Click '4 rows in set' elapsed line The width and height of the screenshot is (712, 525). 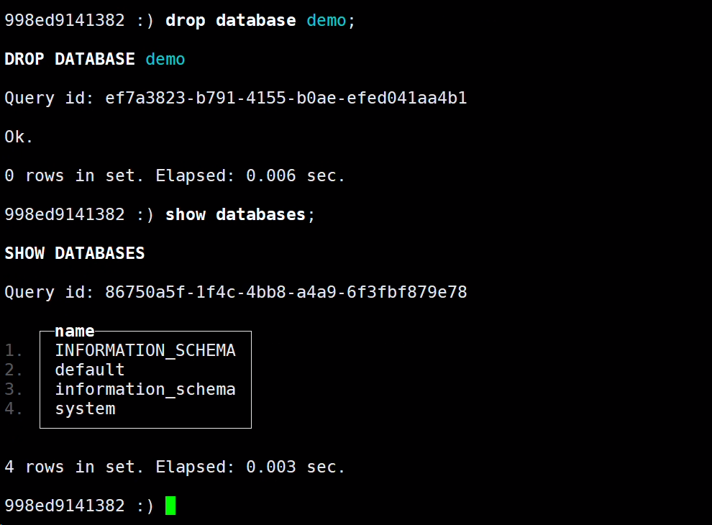click(x=175, y=467)
